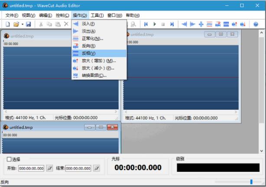Click the left untitled.tmp window title bar
This screenshot has height=187, width=266.
[37, 36]
